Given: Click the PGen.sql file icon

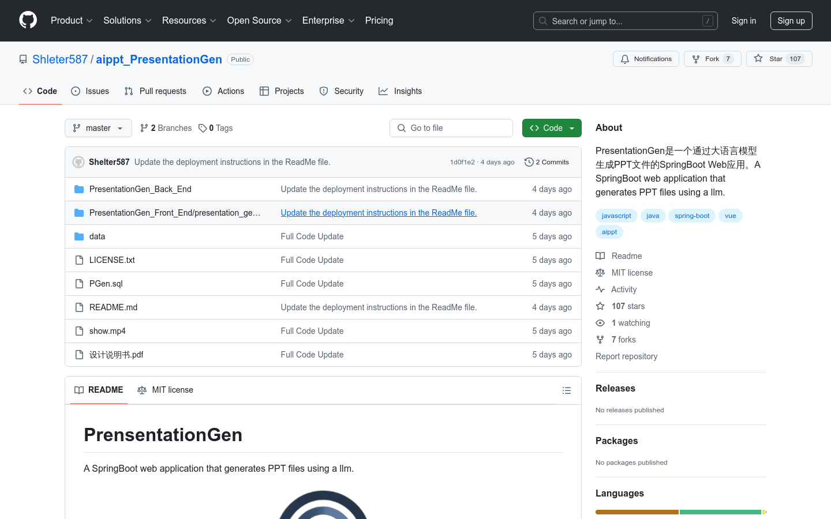Looking at the screenshot, I should [79, 284].
